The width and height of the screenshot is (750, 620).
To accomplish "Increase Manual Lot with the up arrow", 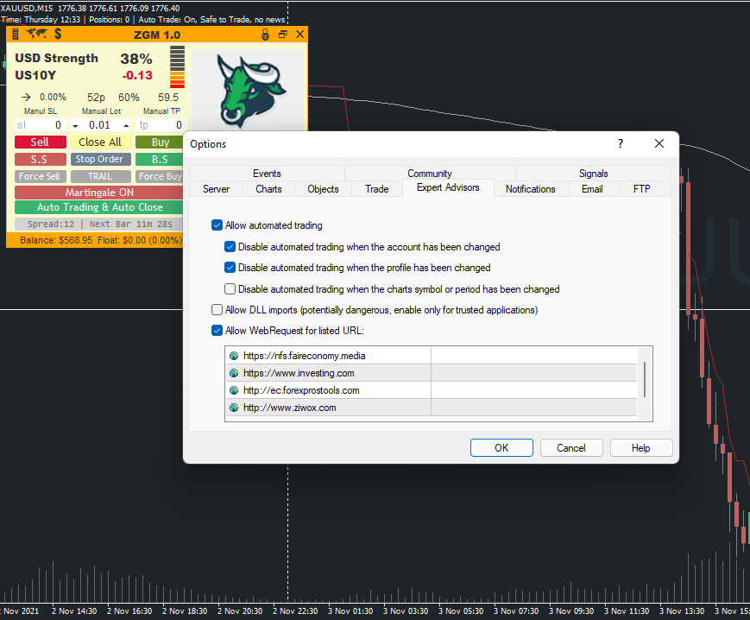I will pos(126,125).
